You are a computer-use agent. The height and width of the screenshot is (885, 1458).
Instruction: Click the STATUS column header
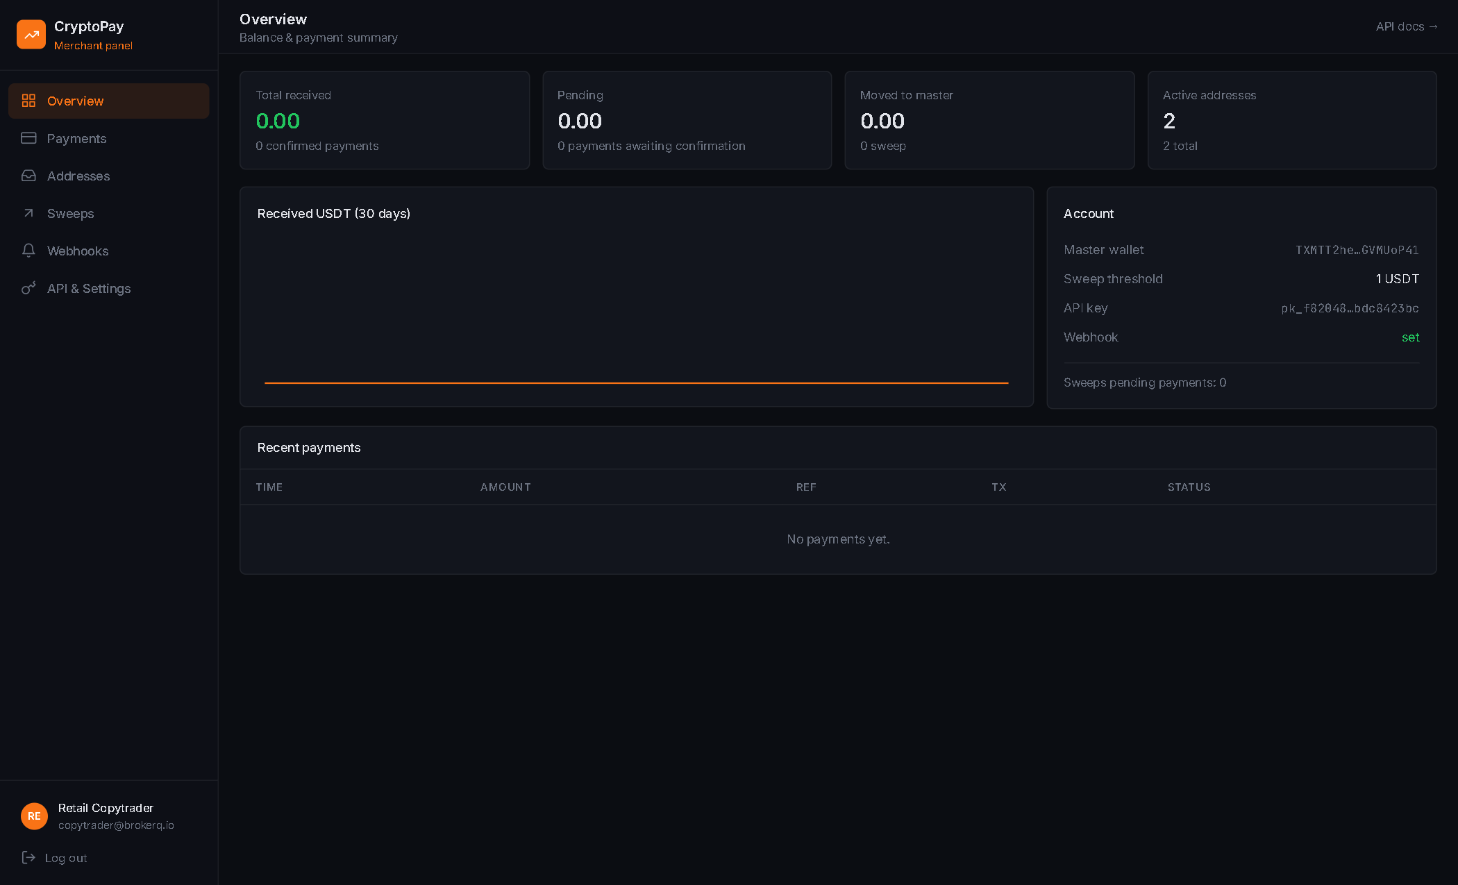pyautogui.click(x=1189, y=487)
